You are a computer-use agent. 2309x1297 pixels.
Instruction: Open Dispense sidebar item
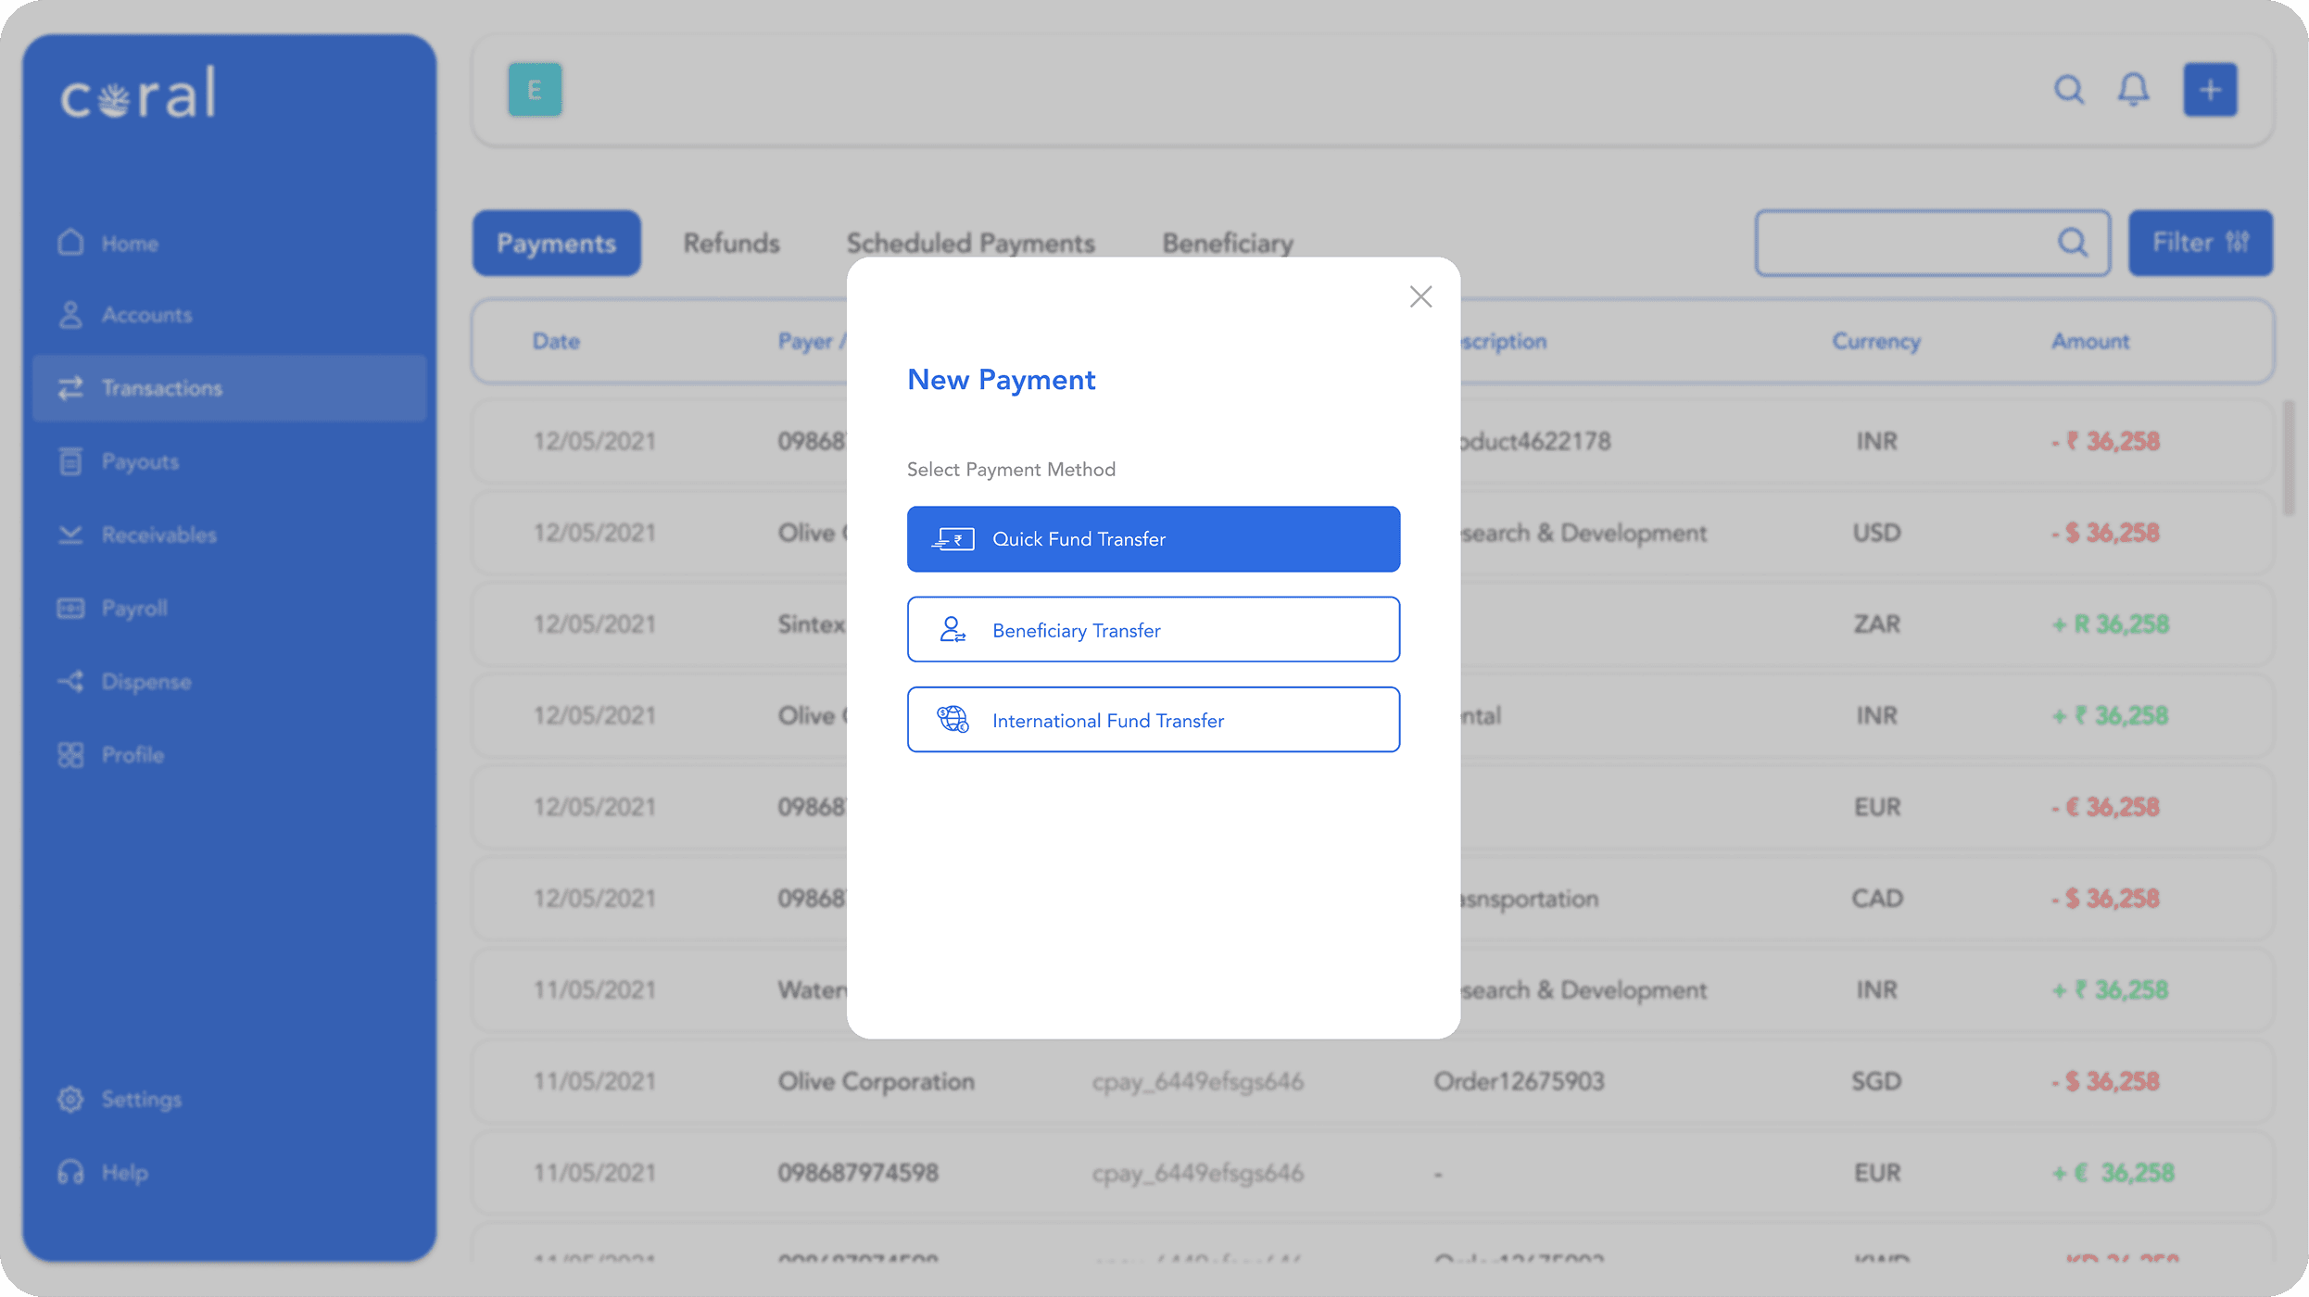tap(145, 682)
